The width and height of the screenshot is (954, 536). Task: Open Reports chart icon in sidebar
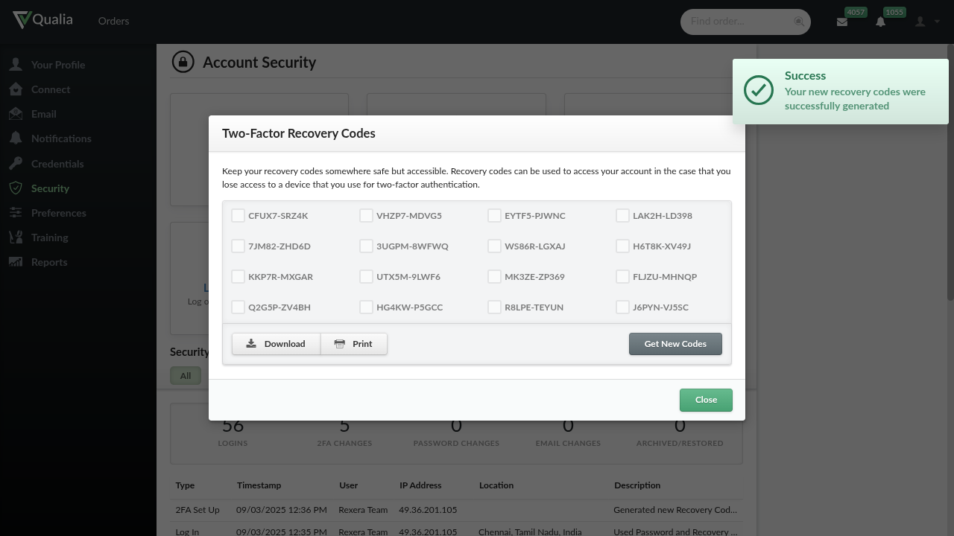tap(16, 262)
